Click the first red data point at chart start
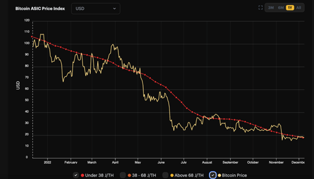Screen dimensions: 314x179 coord(33,37)
